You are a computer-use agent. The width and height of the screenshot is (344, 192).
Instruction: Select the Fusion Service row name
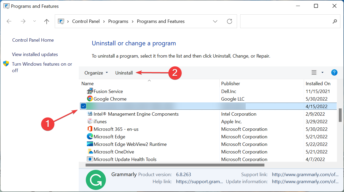coord(108,91)
